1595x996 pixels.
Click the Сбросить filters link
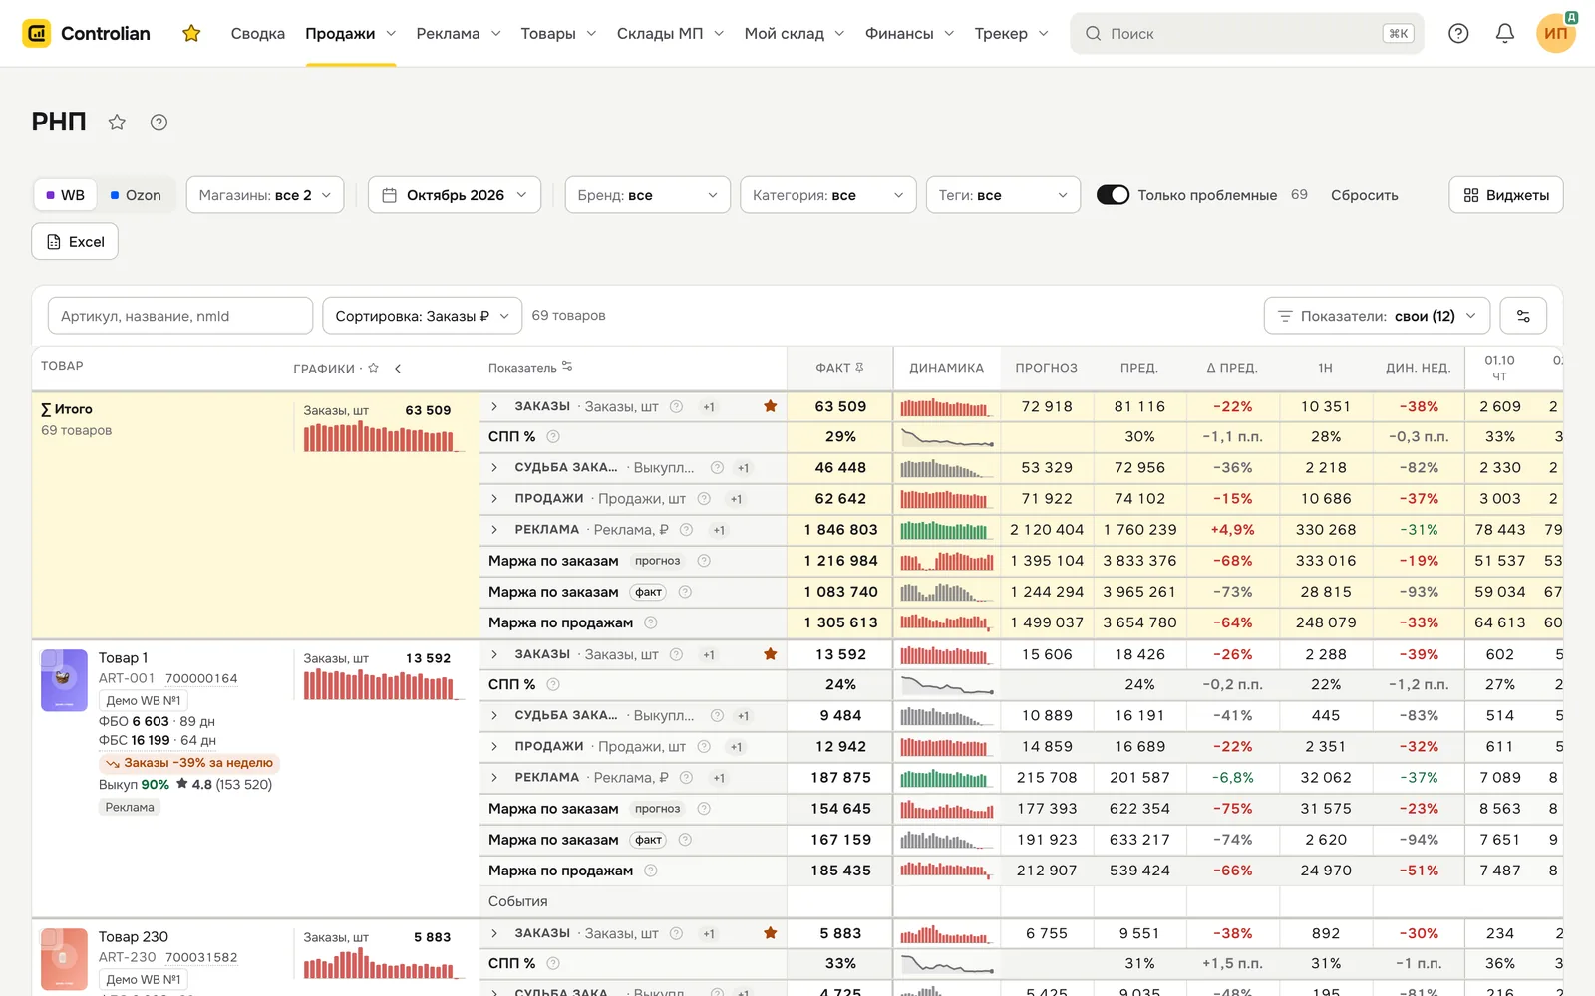pos(1364,195)
